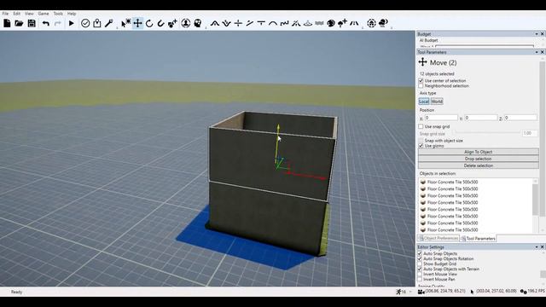Click the Bump terrain tool icon
The height and width of the screenshot is (307, 546).
point(308,23)
